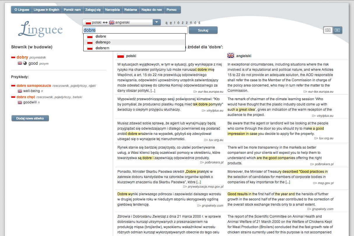
Task: Open the example 'dobra chęć'
Action: tap(26, 97)
